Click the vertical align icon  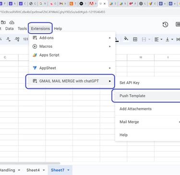[168, 39]
